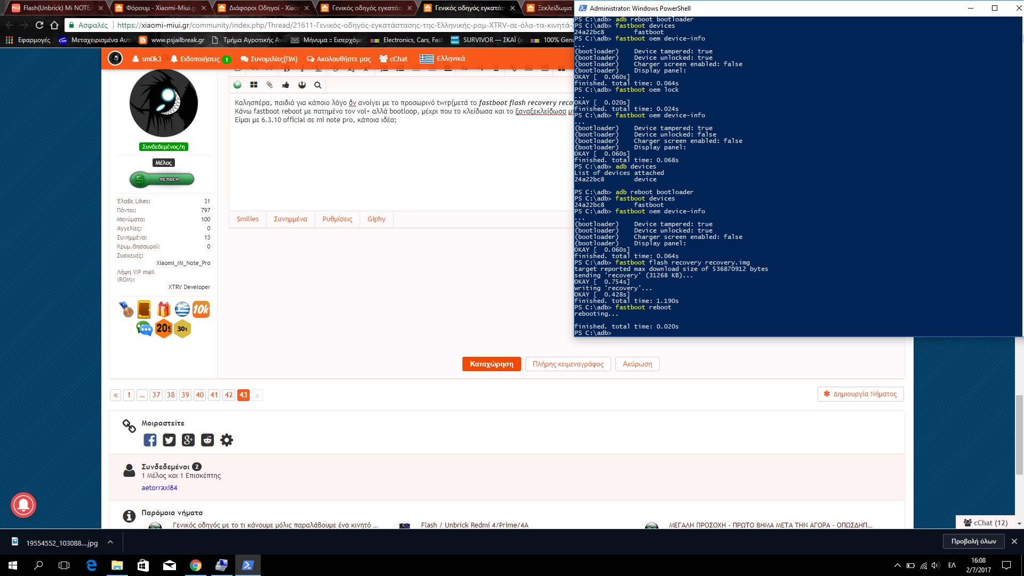
Task: Click the Καταχώρηση submit button
Action: pos(491,364)
